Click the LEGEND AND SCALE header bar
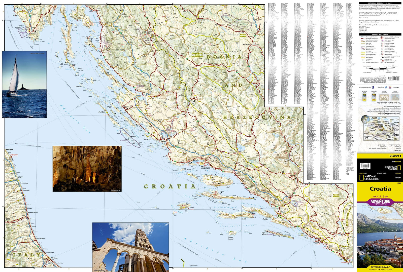This screenshot has height=272, width=403. coord(380,34)
